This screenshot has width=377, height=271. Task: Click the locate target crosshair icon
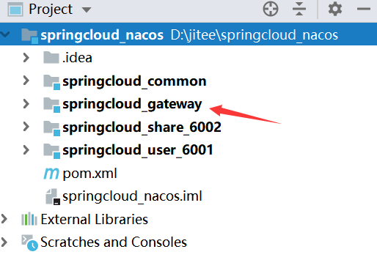click(271, 9)
